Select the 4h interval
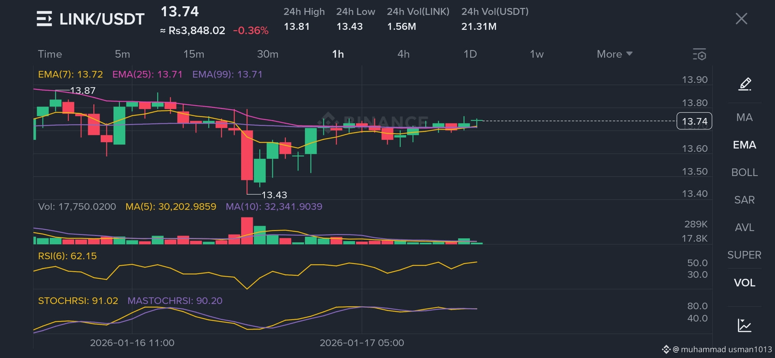This screenshot has width=775, height=358. point(403,54)
